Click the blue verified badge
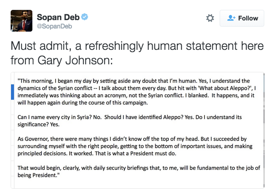Viewport: 267px width, 189px height. point(85,17)
